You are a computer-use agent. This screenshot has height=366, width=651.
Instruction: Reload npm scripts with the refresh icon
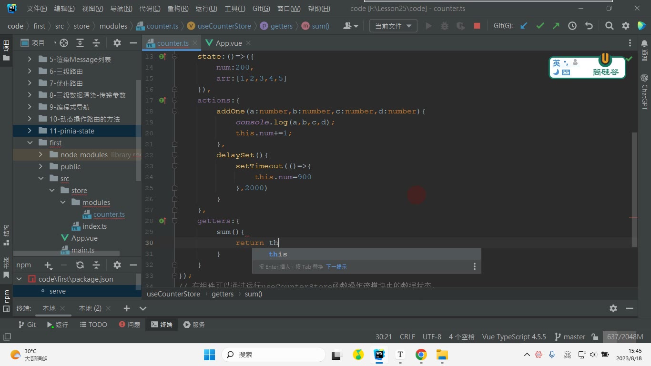[80, 265]
